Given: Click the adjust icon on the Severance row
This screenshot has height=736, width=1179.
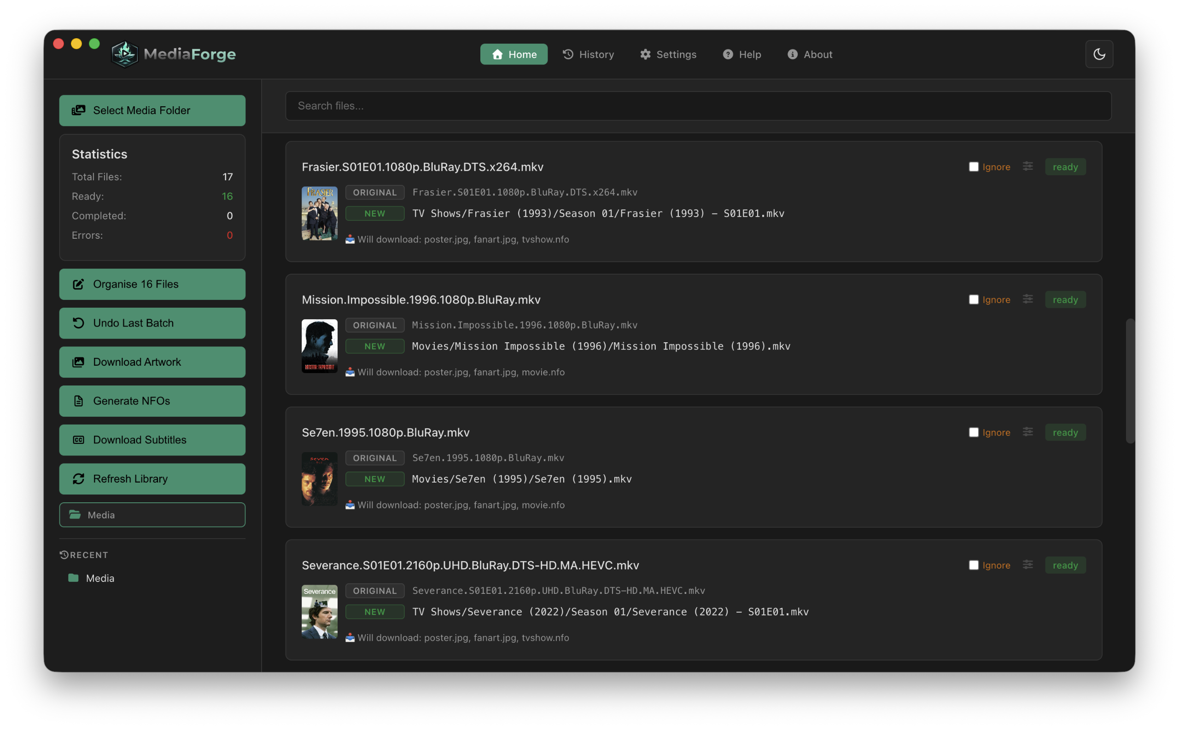Looking at the screenshot, I should [1028, 565].
